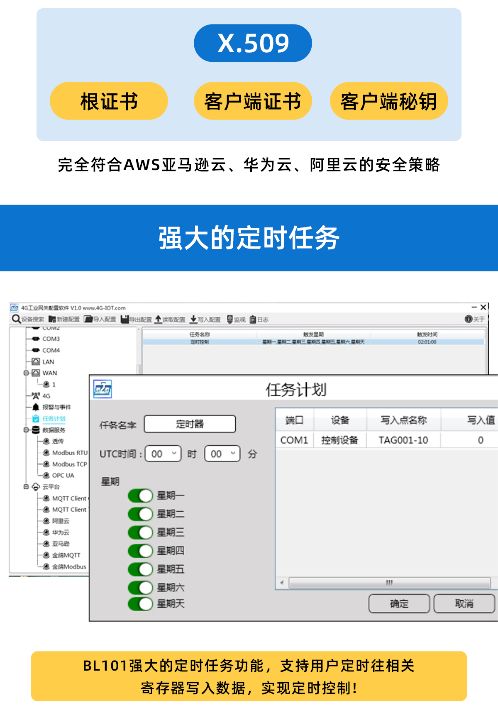
Task: Open the UTC hour dropdown
Action: point(163,454)
